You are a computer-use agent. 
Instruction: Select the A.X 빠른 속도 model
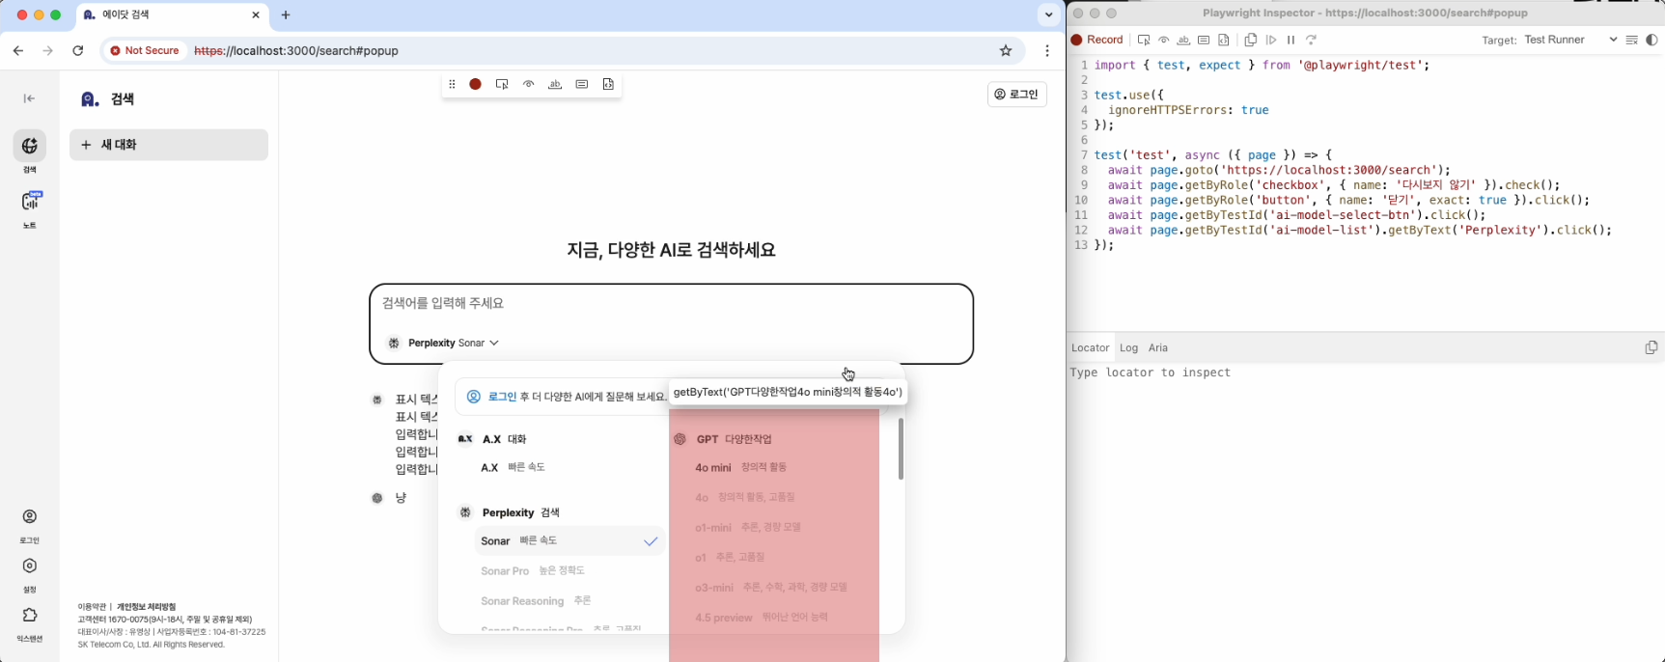click(568, 468)
